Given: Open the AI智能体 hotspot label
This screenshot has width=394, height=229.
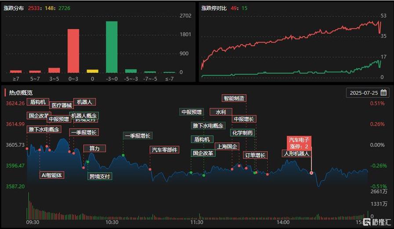Looking at the screenshot, I should (x=52, y=175).
